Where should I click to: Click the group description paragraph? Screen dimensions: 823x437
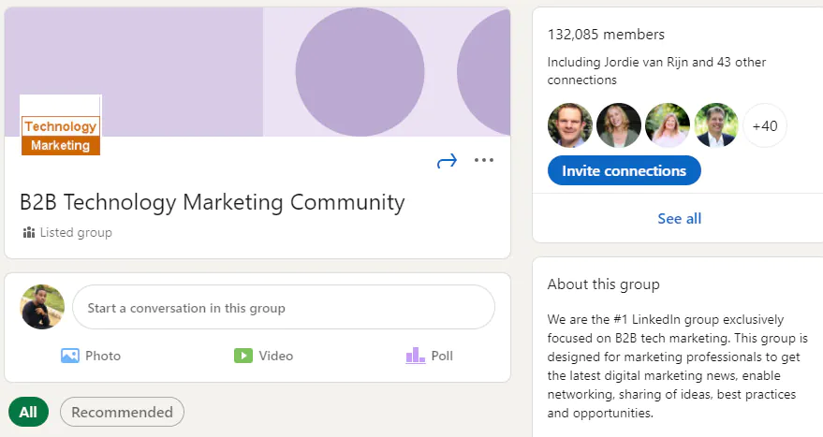678,366
